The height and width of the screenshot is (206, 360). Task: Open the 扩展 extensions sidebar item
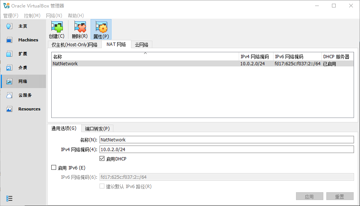(x=24, y=54)
